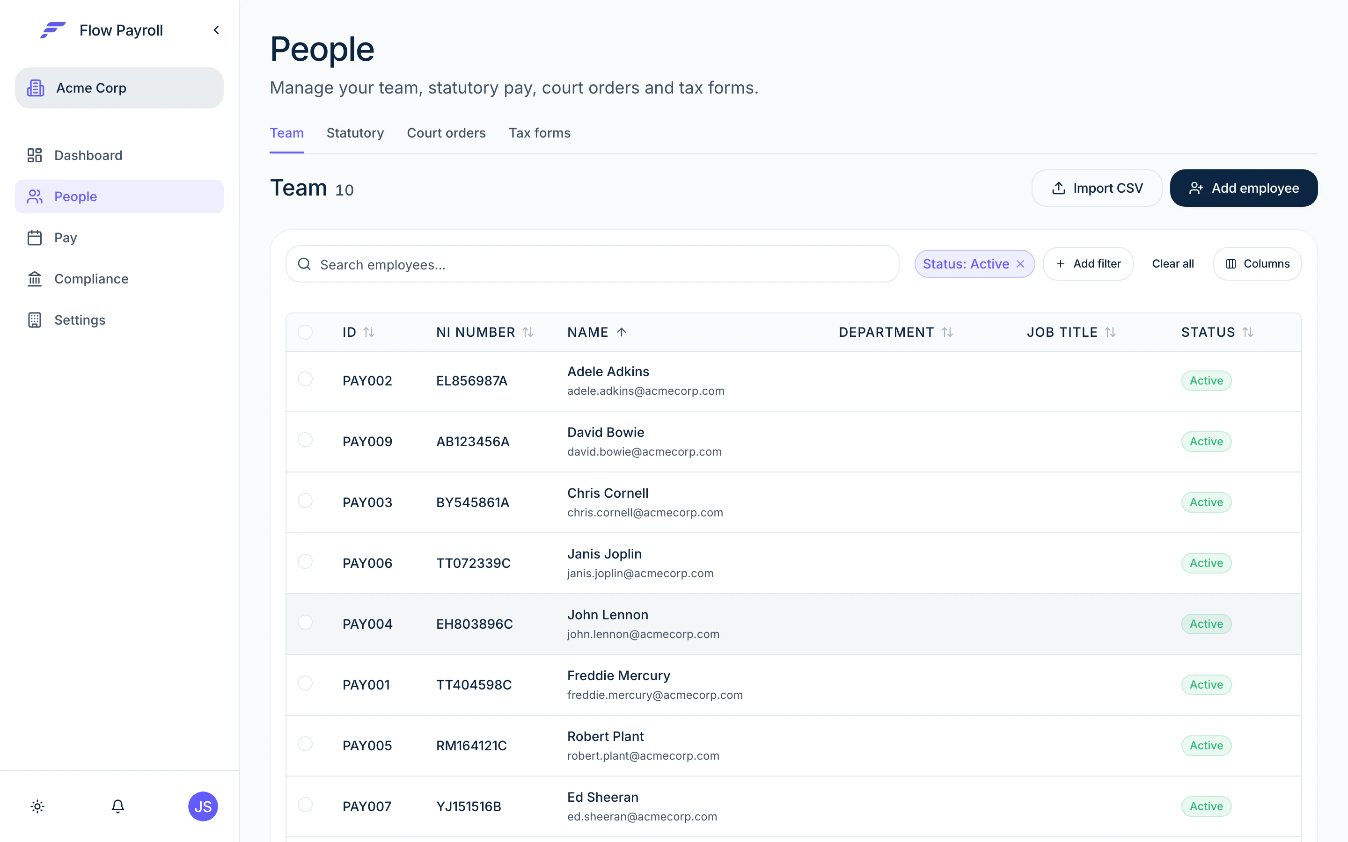Click ID PAY005

[367, 746]
